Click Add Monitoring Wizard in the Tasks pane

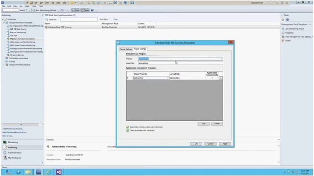294,29
